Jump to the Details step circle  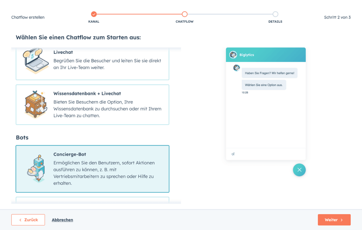pos(275,14)
